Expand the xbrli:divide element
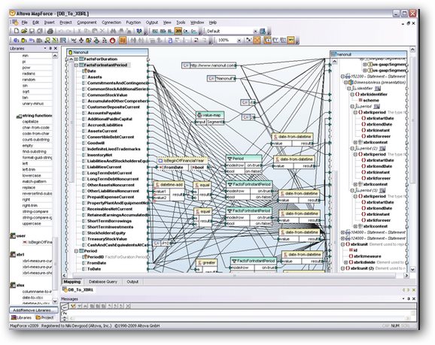Image resolution: width=435 pixels, height=345 pixels. click(346, 262)
